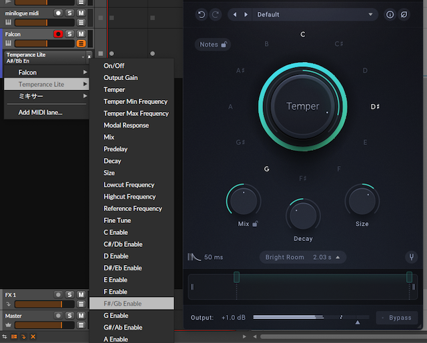Click the tuning fork icon

[412, 257]
